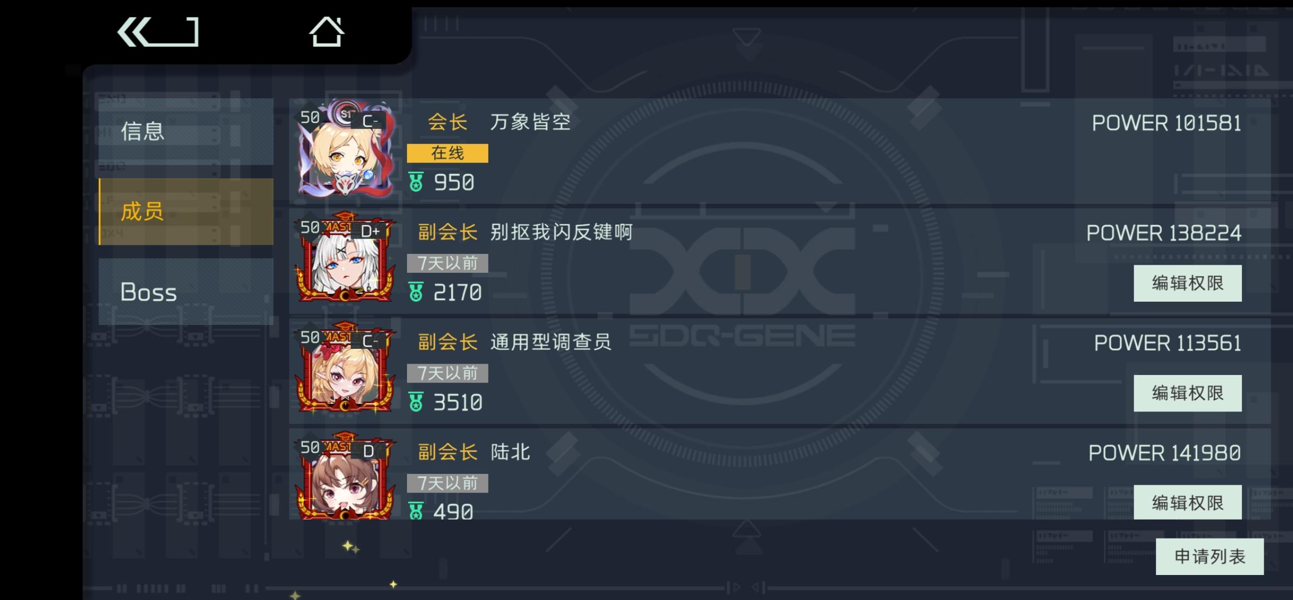Go to home via house icon

327,31
